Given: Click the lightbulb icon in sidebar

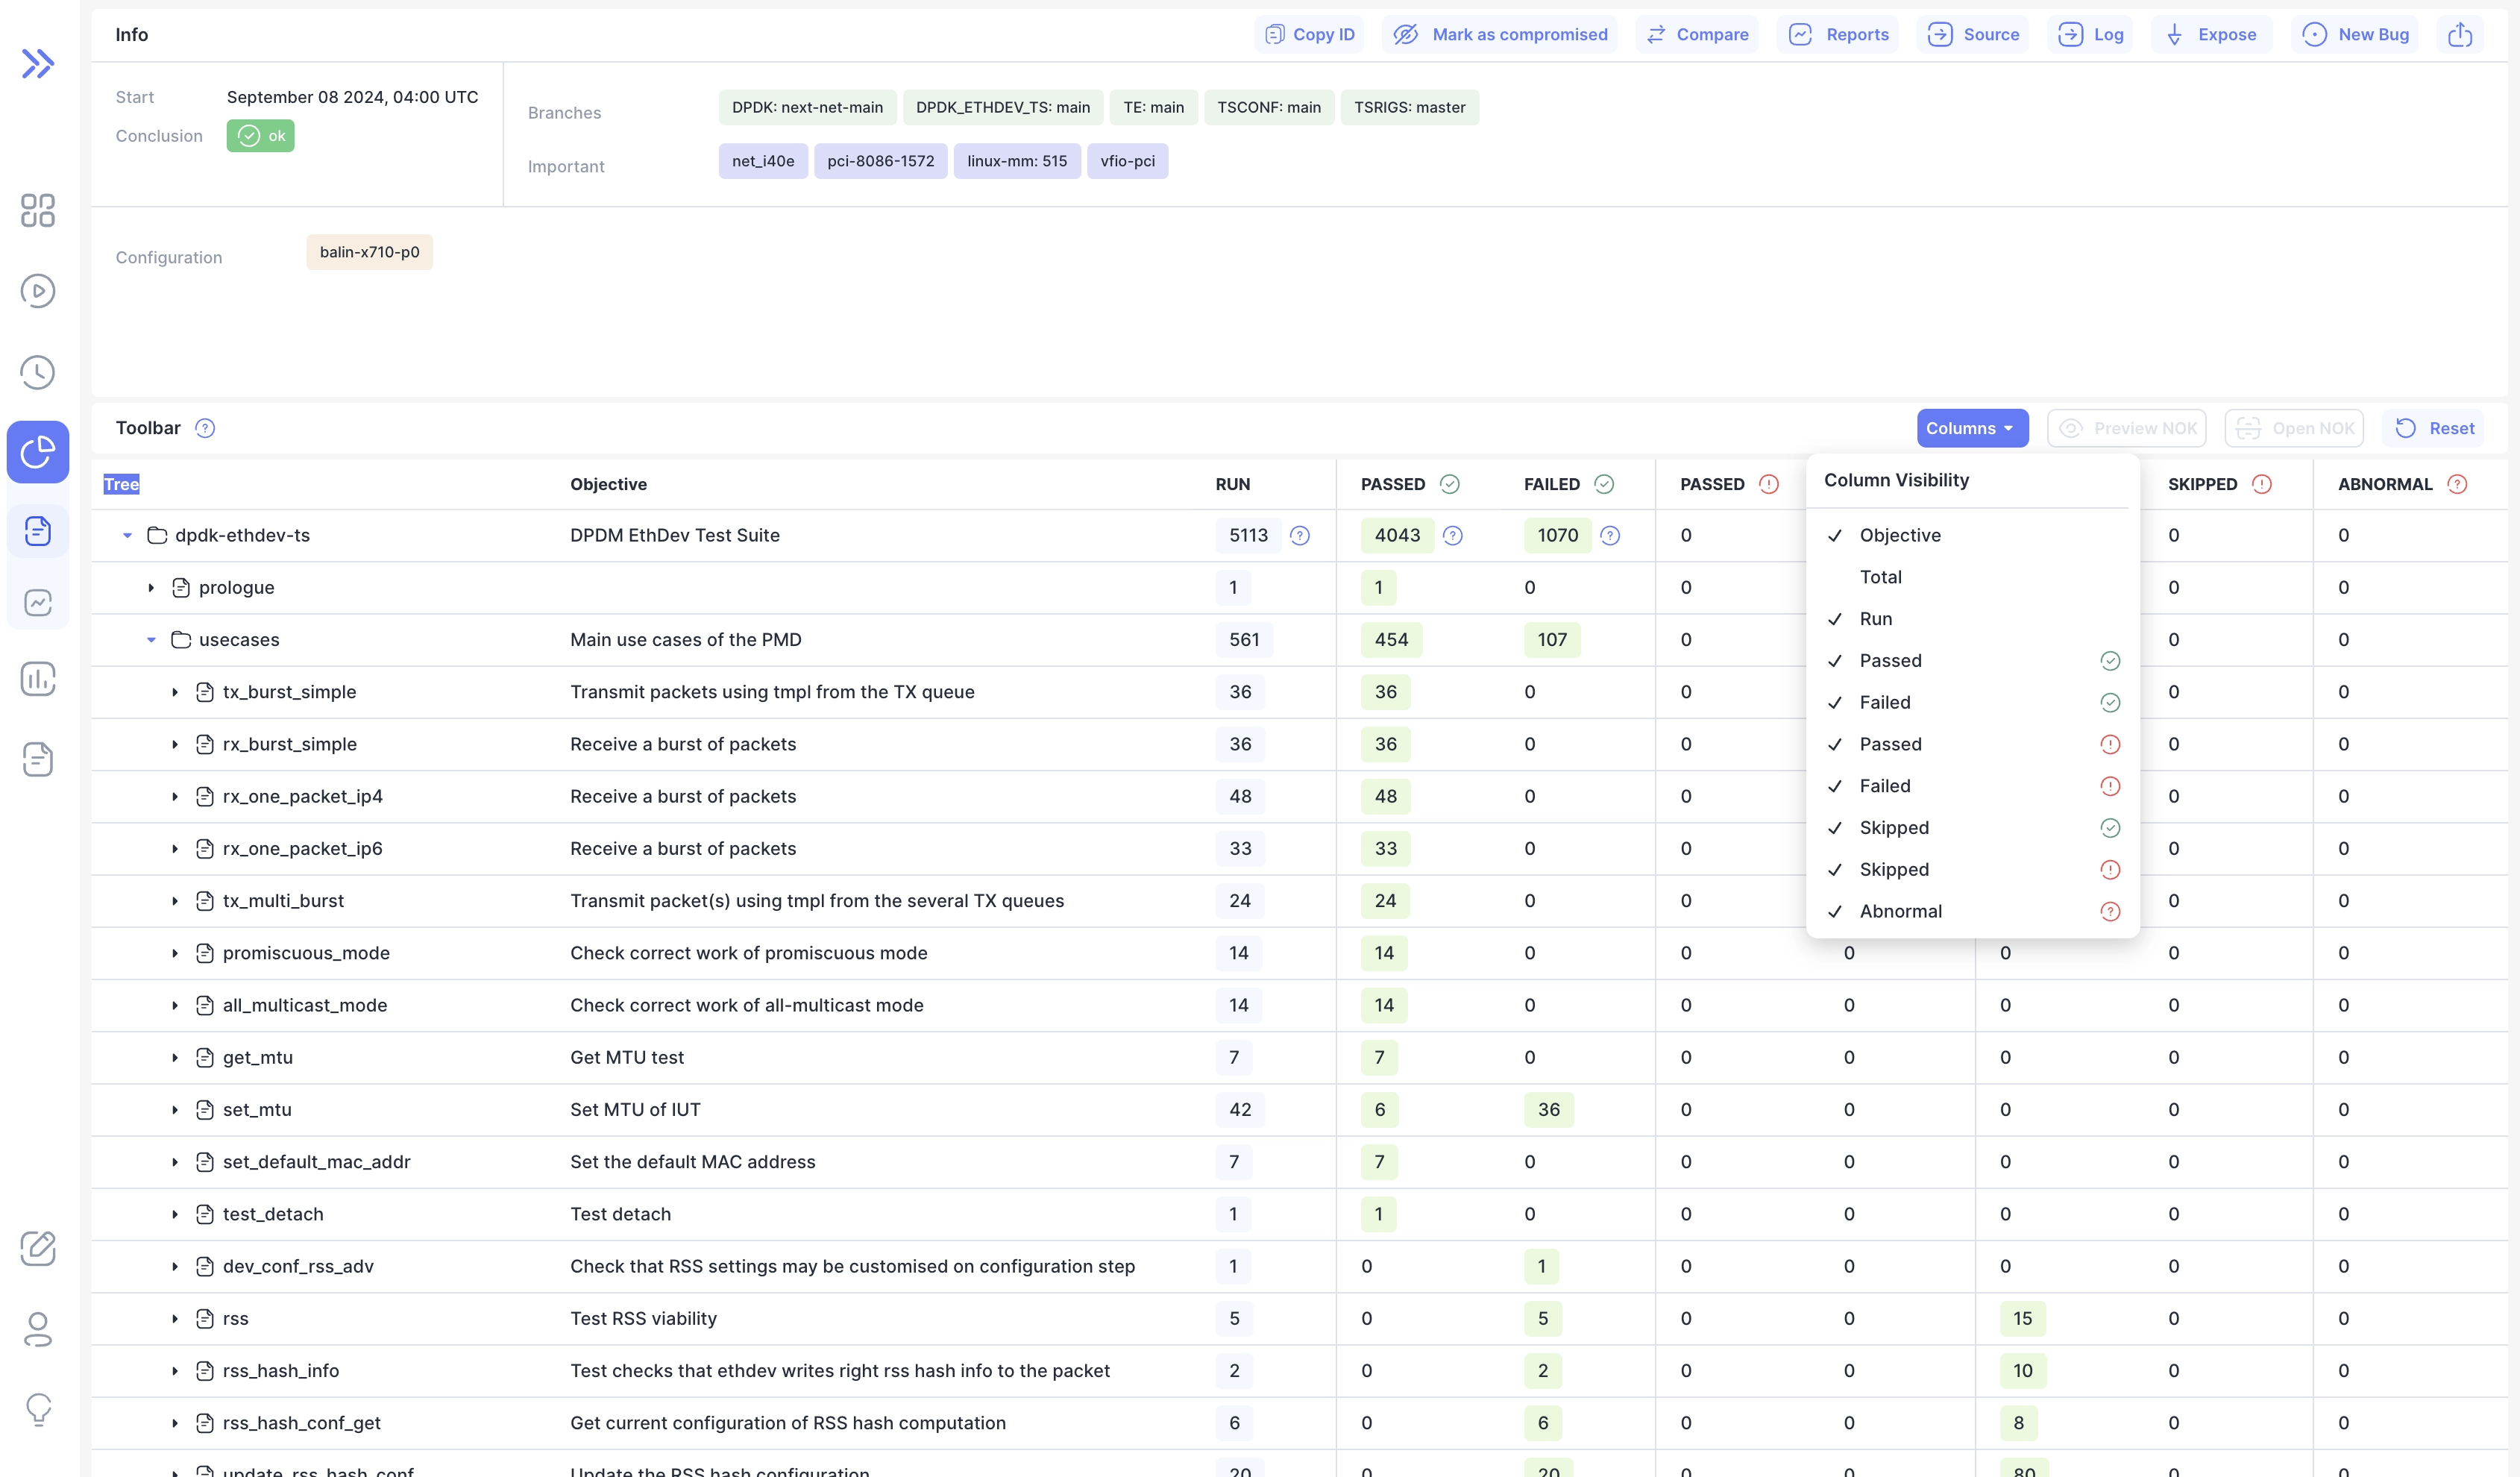Looking at the screenshot, I should point(38,1409).
